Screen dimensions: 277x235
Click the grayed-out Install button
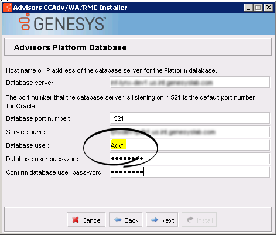pyautogui.click(x=199, y=220)
